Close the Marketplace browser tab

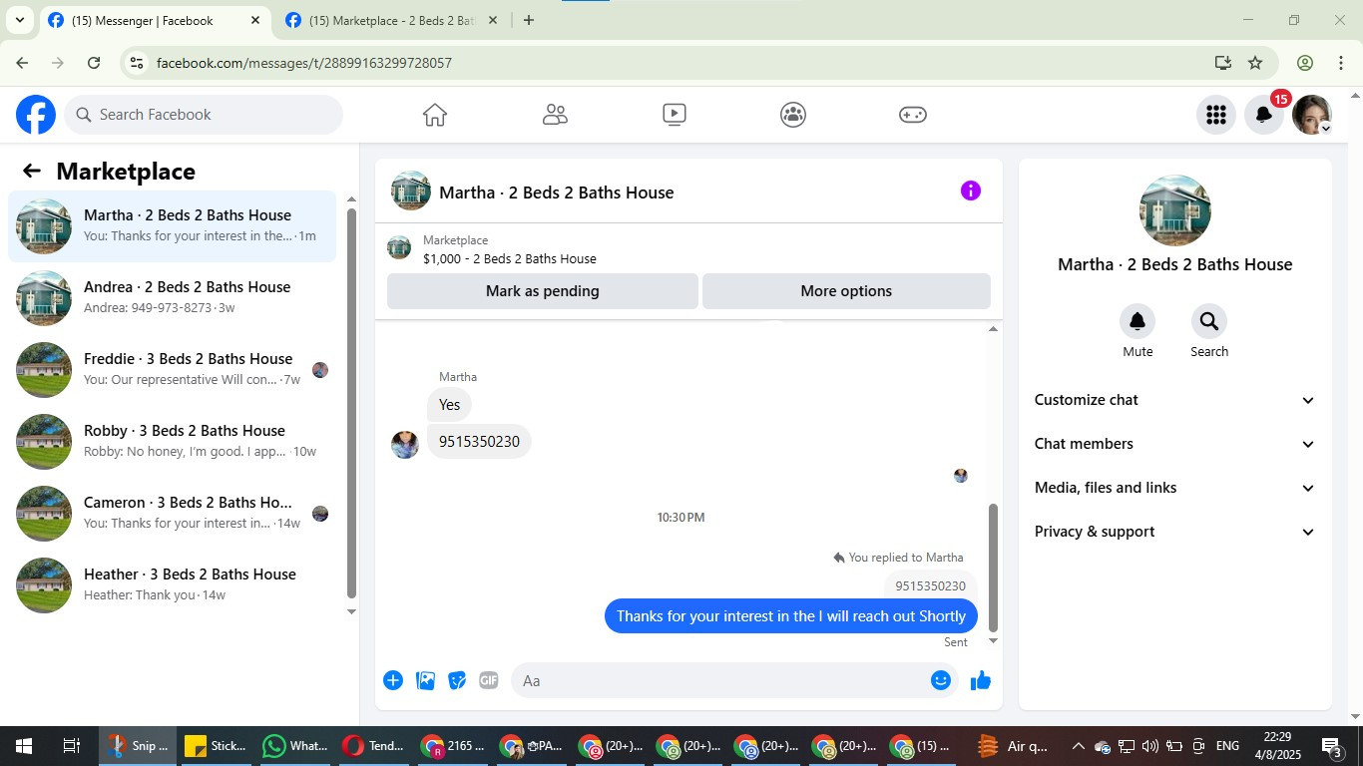tap(492, 20)
